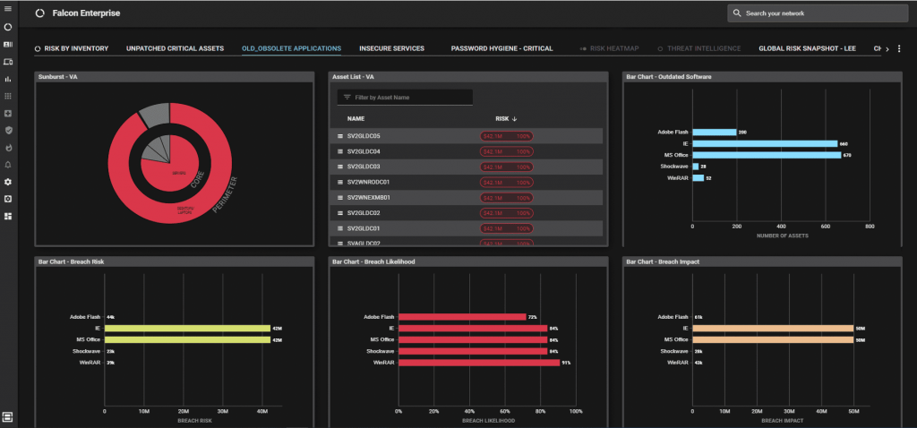Click the Search your network field
The image size is (917, 428).
(x=818, y=13)
